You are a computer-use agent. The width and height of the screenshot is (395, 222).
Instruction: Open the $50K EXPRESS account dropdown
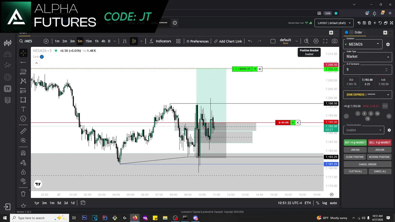368,95
